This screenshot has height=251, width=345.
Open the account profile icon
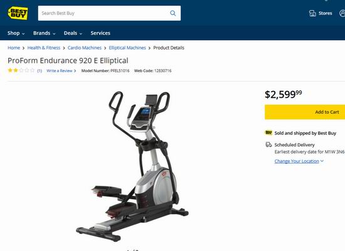[342, 13]
